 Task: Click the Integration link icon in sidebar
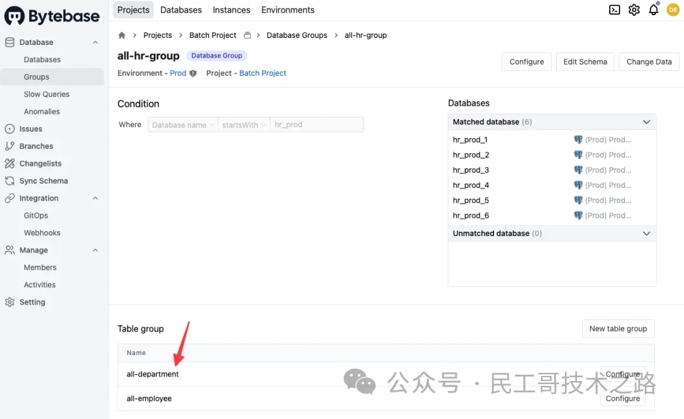point(9,198)
